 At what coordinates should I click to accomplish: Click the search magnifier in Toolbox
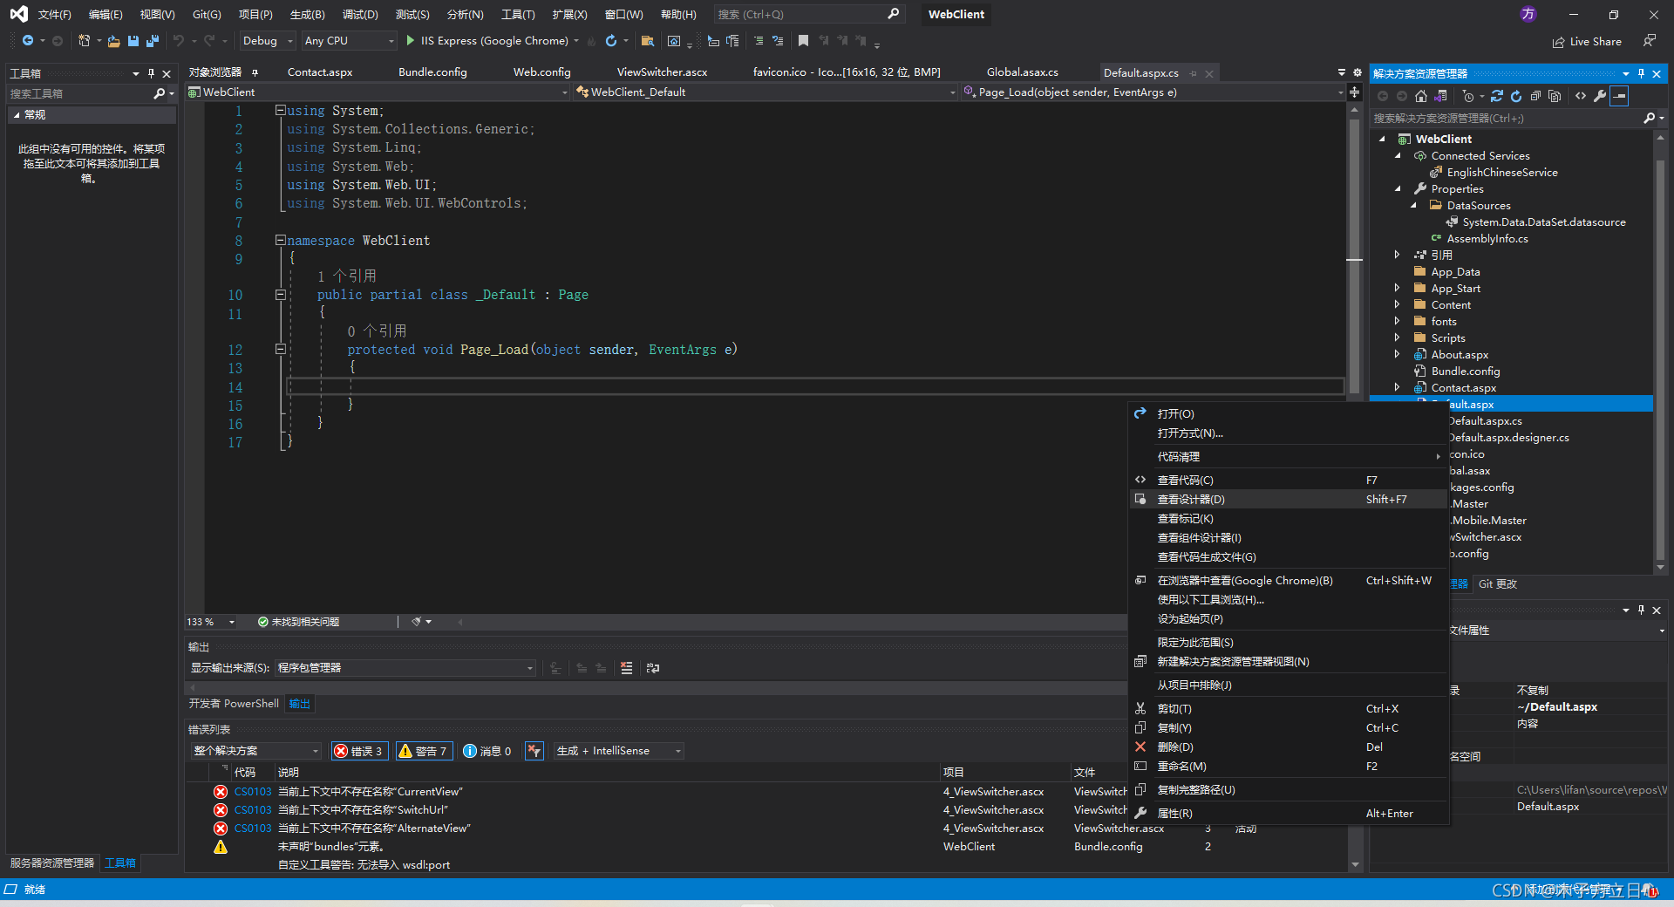(x=159, y=93)
